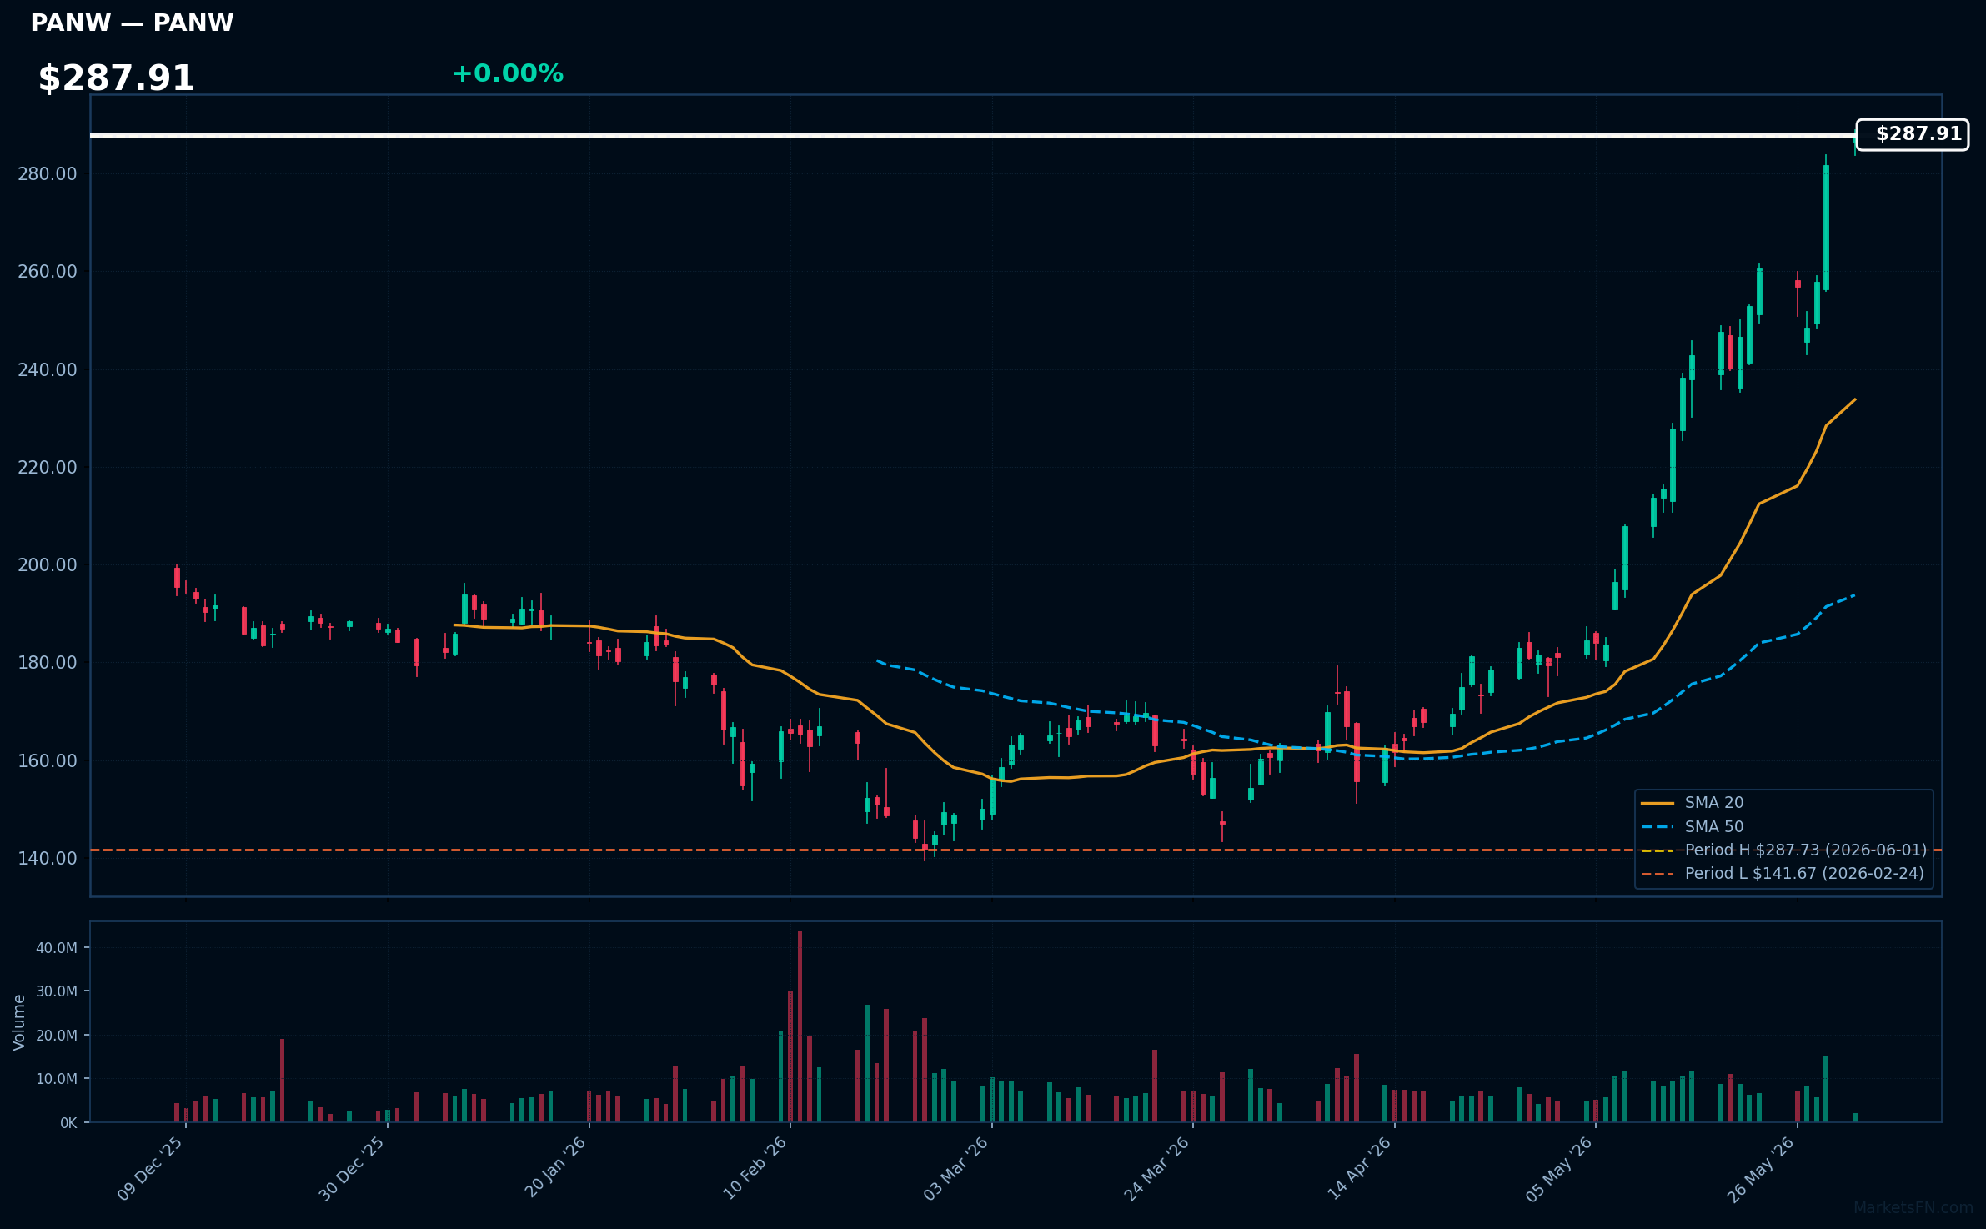Click the 14 Apr '26 date label
This screenshot has width=1986, height=1229.
[1360, 1168]
